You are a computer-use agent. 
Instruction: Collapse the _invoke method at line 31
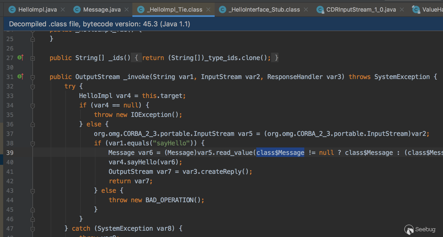click(33, 77)
